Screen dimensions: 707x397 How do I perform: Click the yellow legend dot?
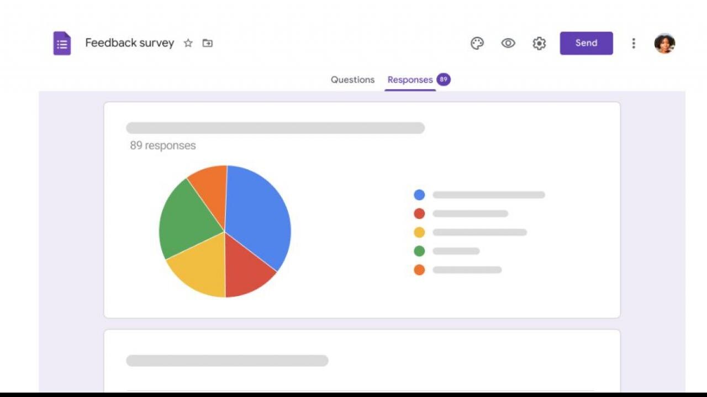point(419,232)
